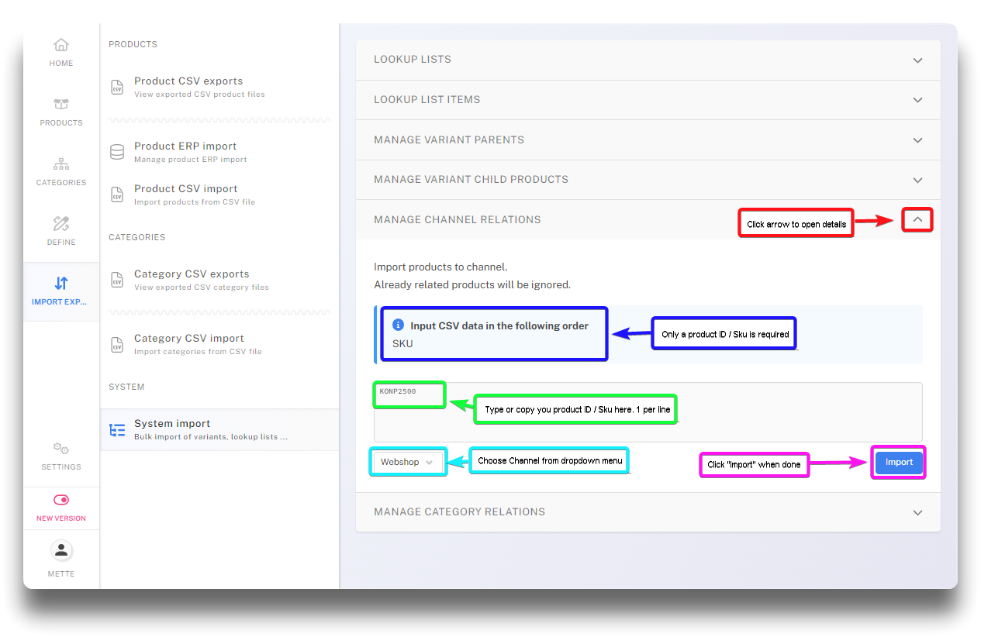Open the Products box icon
The height and width of the screenshot is (637, 981).
61,105
